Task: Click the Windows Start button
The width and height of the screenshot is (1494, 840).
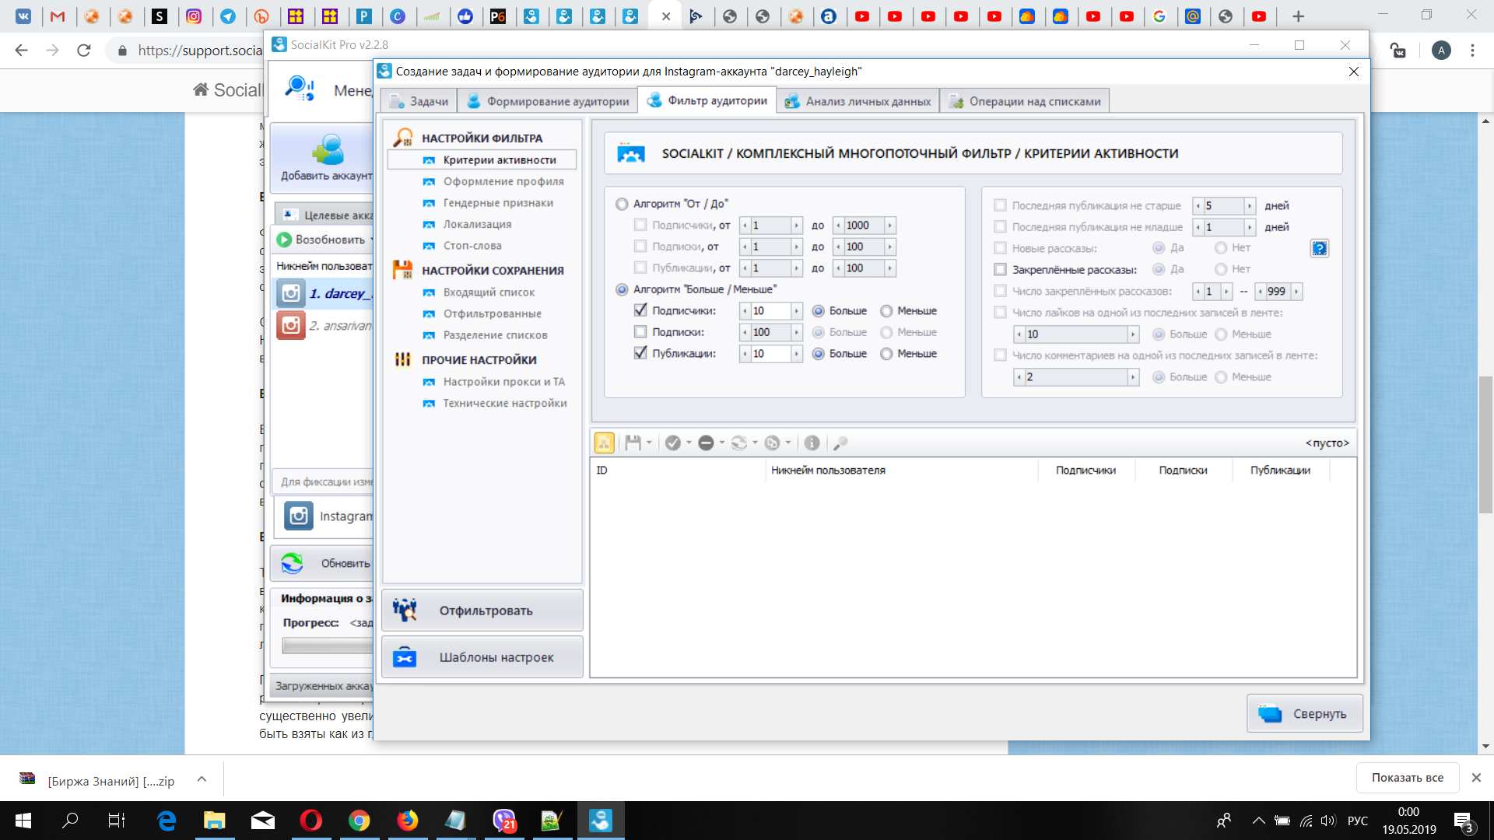Action: (x=23, y=820)
